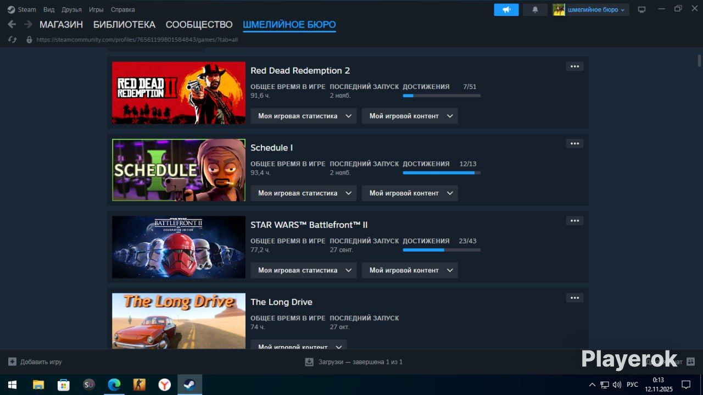Open the Steam menu
The width and height of the screenshot is (703, 395).
(x=27, y=9)
